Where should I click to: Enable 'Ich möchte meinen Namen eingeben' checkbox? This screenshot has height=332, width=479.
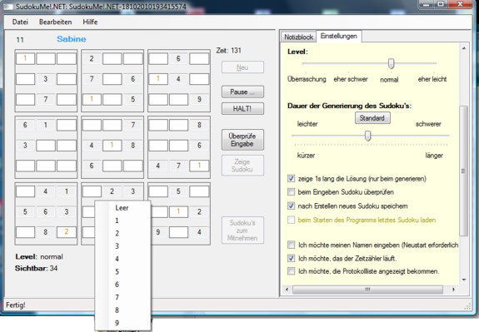(291, 245)
